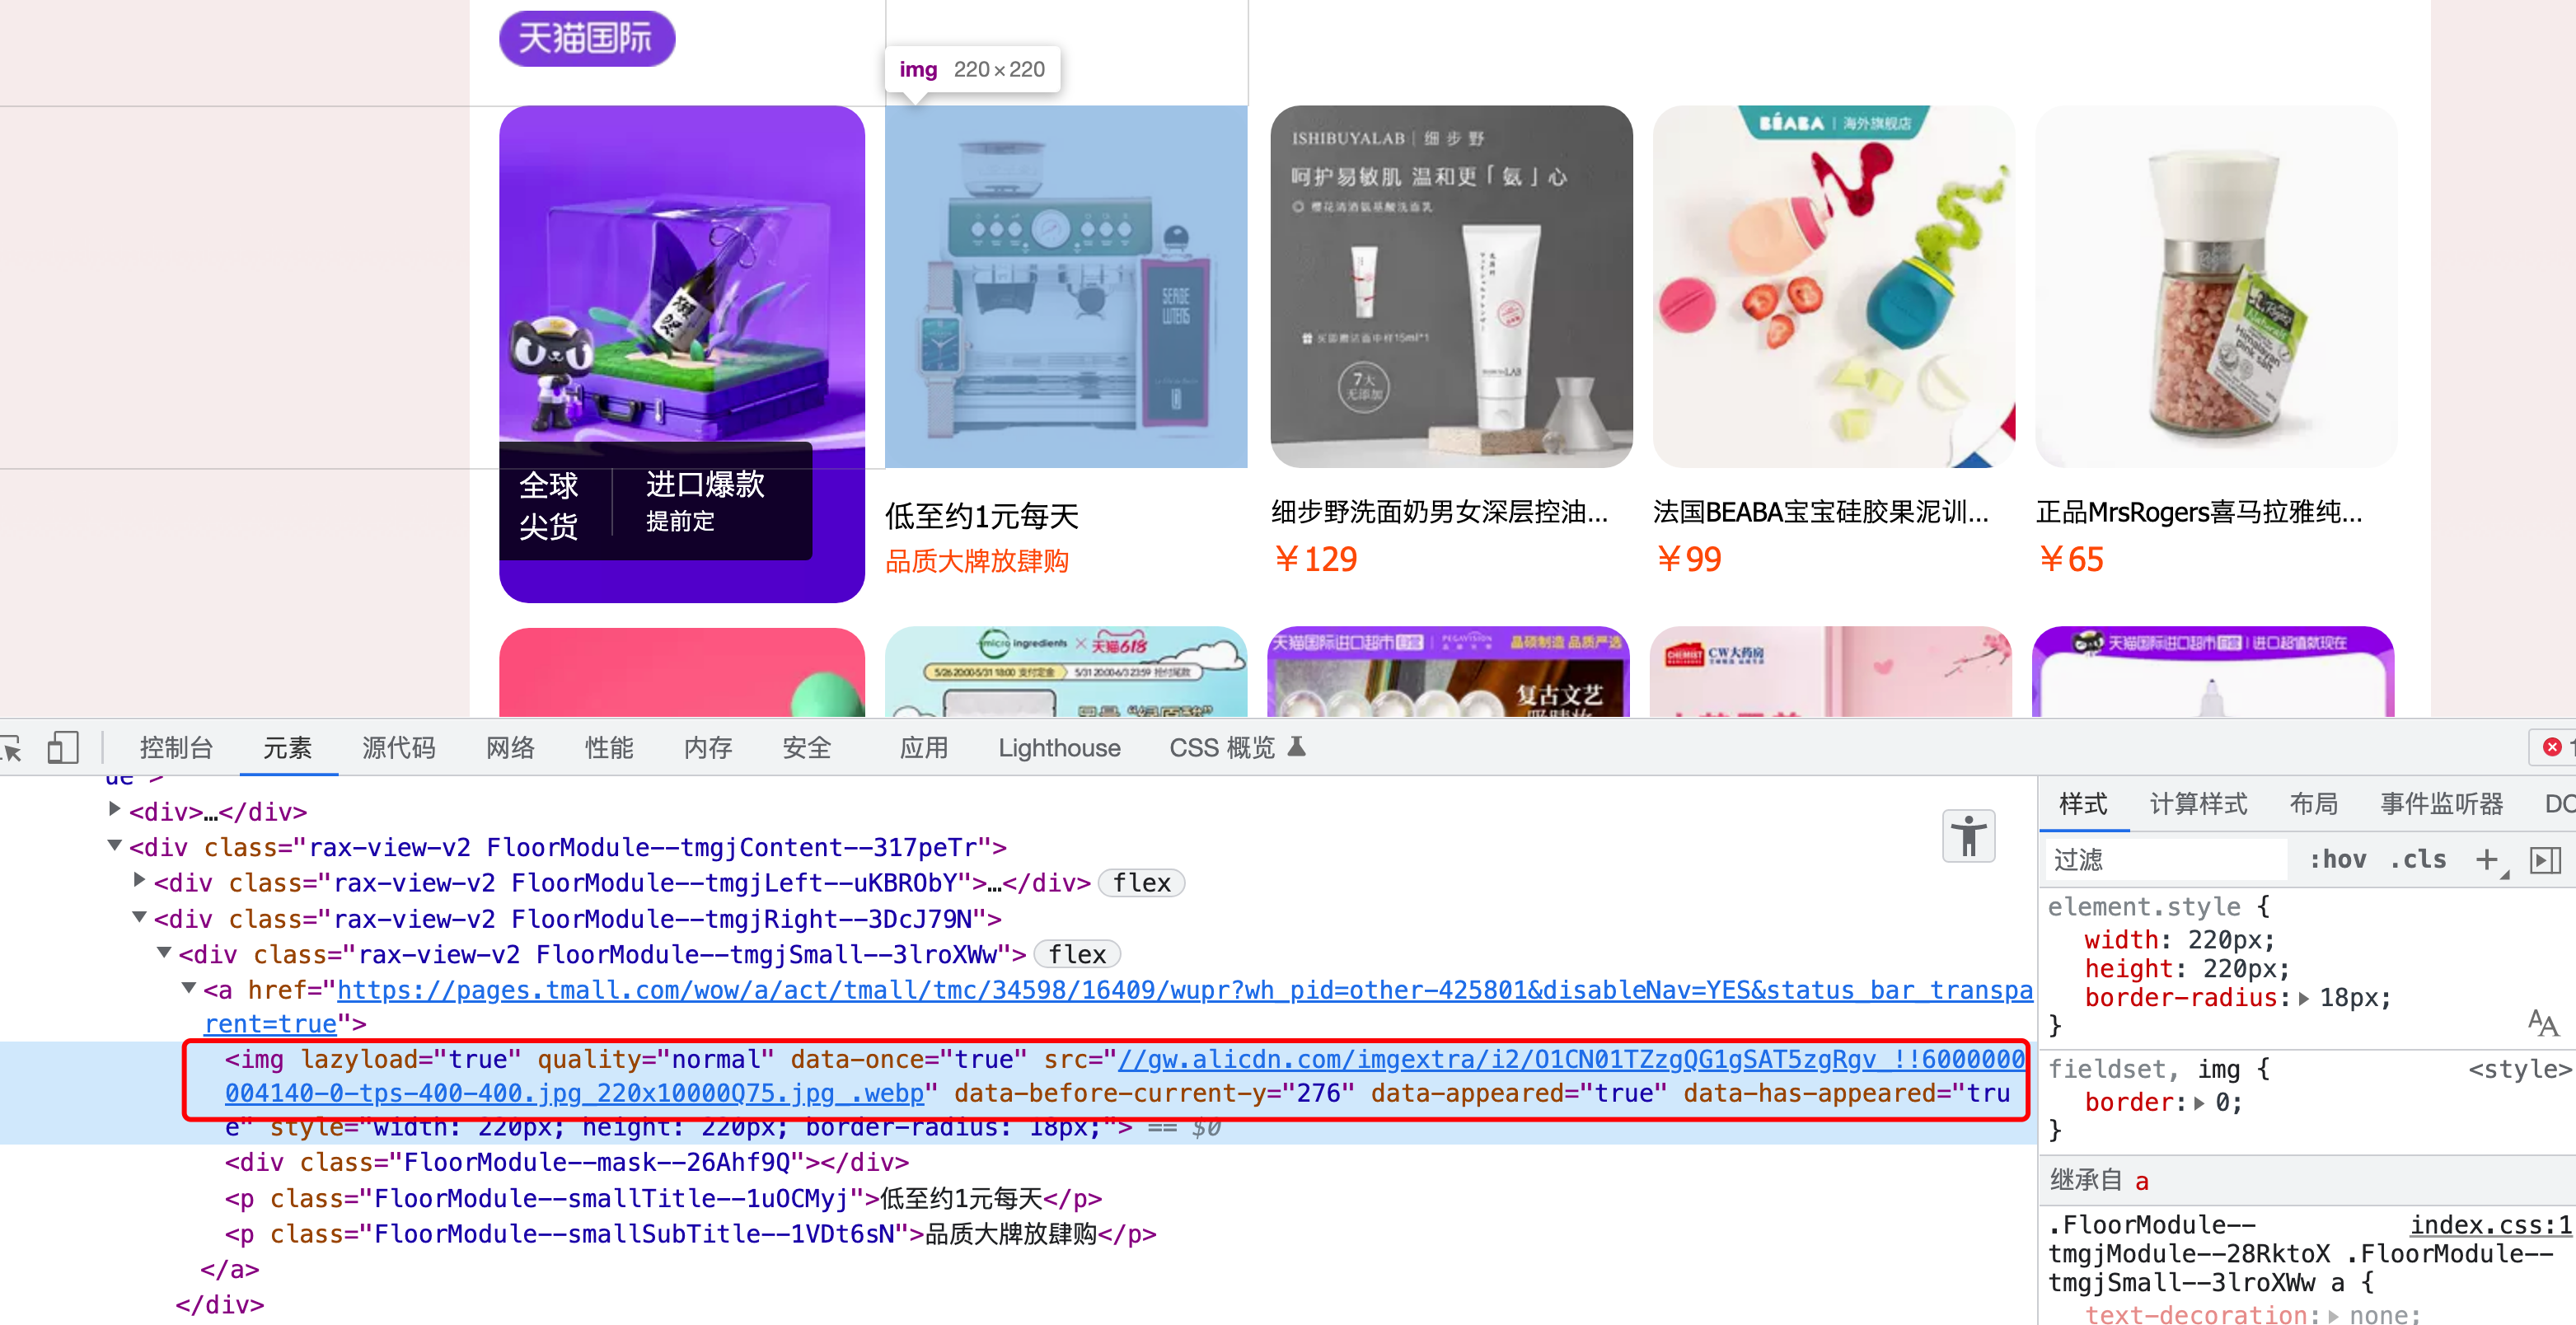Expand border-radius shorthand in element.style
Viewport: 2576px width, 1325px height.
click(2304, 998)
